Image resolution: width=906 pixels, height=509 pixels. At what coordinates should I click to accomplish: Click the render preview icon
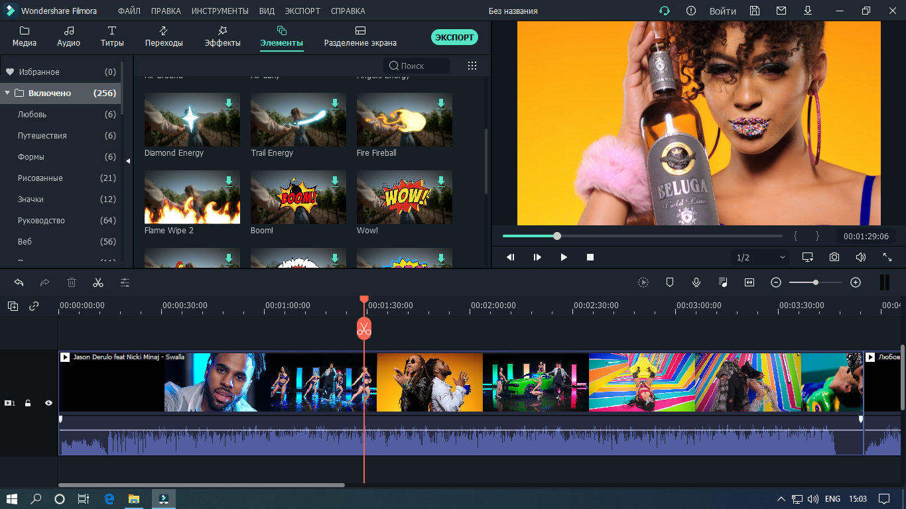tap(643, 282)
